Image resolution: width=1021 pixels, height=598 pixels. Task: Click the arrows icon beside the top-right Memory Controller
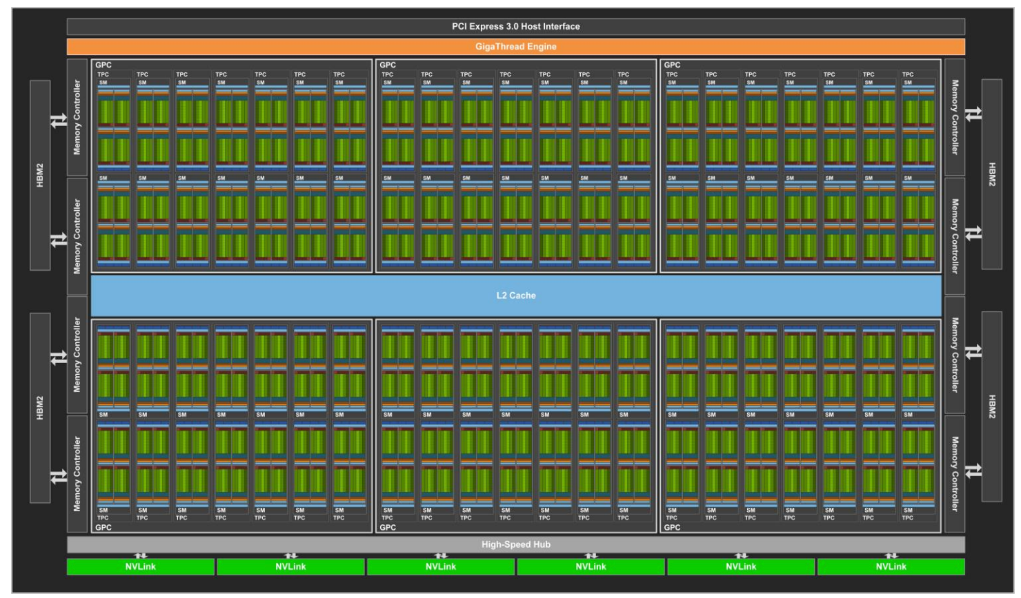pyautogui.click(x=973, y=114)
